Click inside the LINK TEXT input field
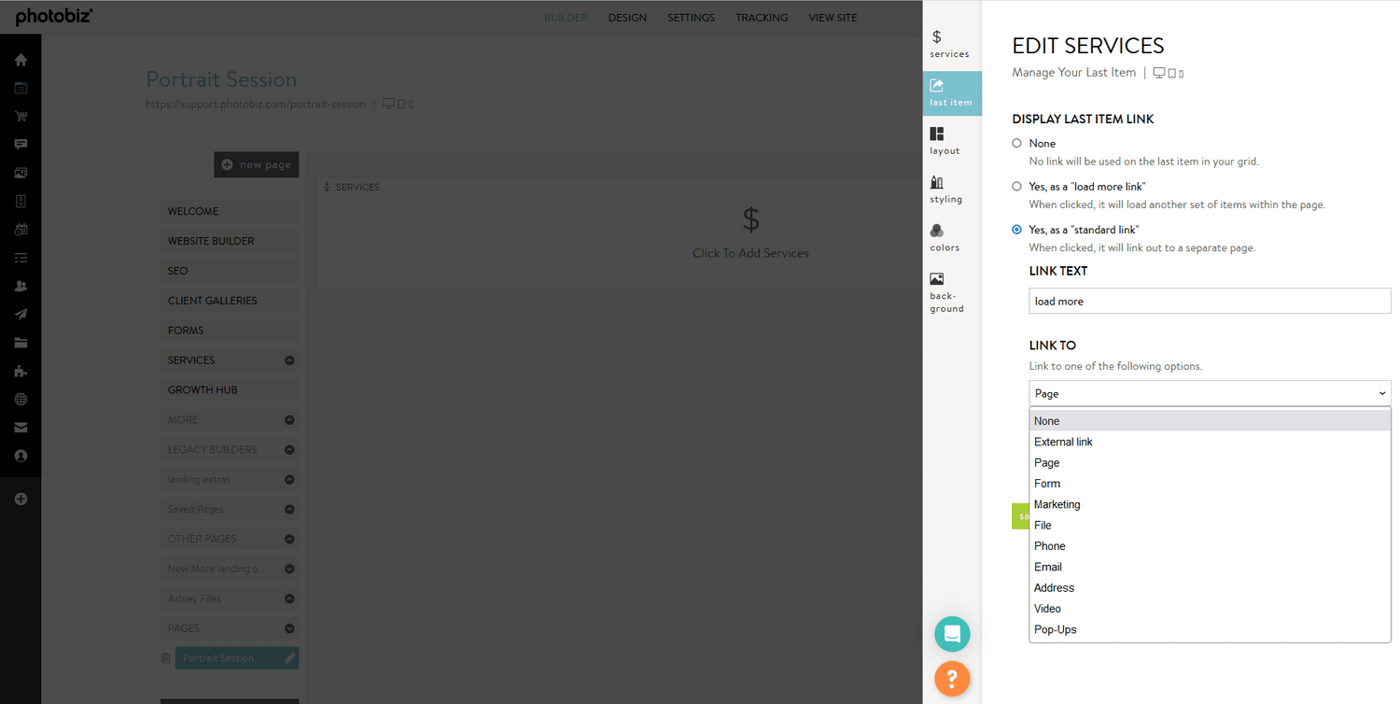The image size is (1400, 704). (1210, 301)
